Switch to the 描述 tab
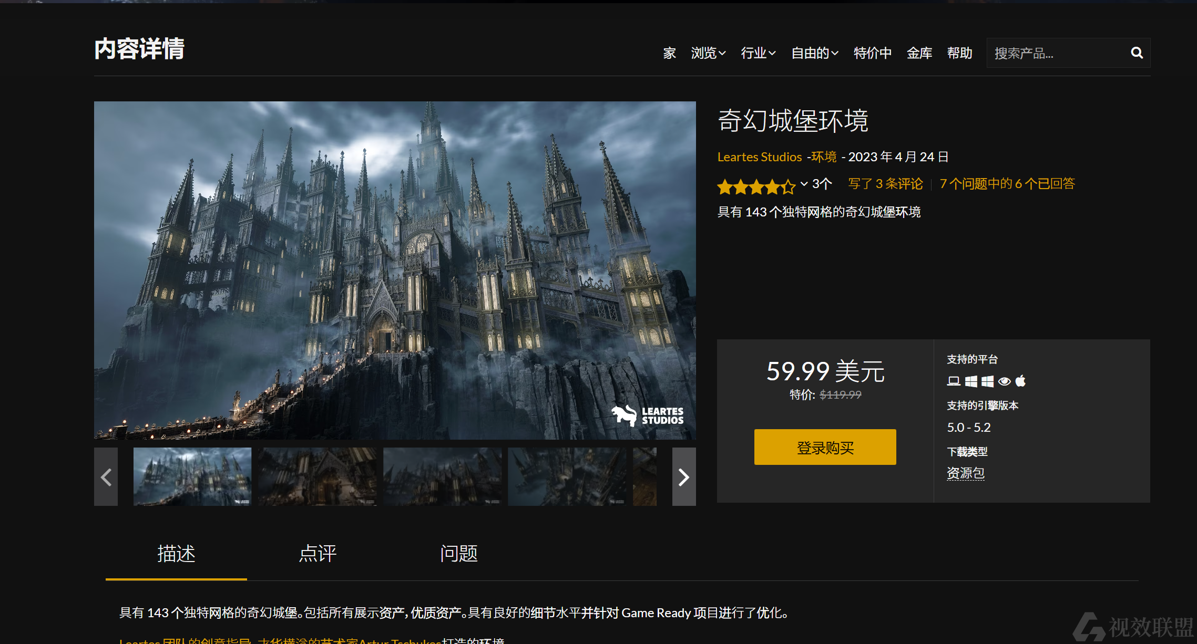The width and height of the screenshot is (1197, 644). pos(176,554)
